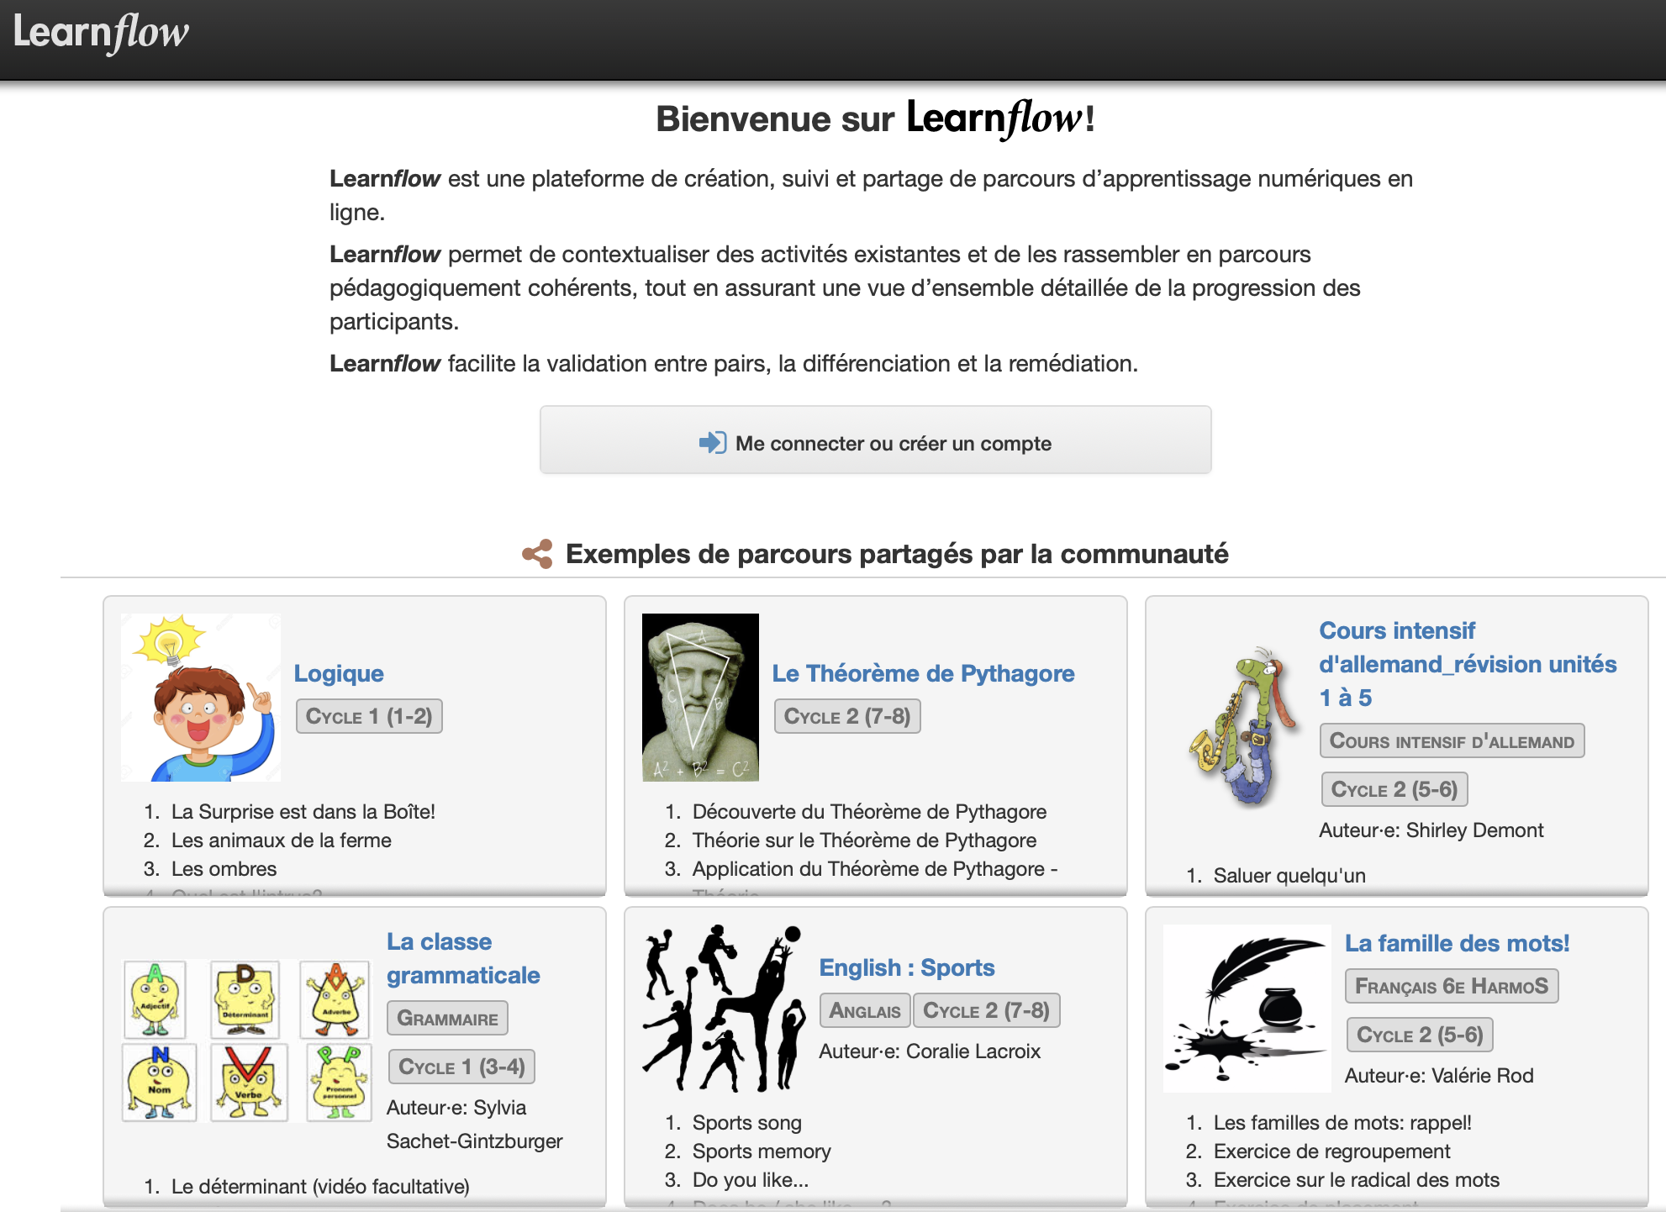Click the grammar characters thumbnail
The width and height of the screenshot is (1666, 1212).
point(247,1041)
